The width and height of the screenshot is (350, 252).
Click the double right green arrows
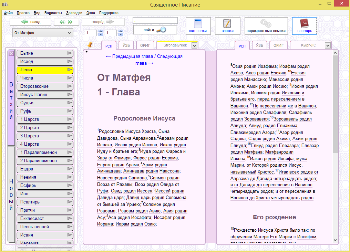point(70,22)
